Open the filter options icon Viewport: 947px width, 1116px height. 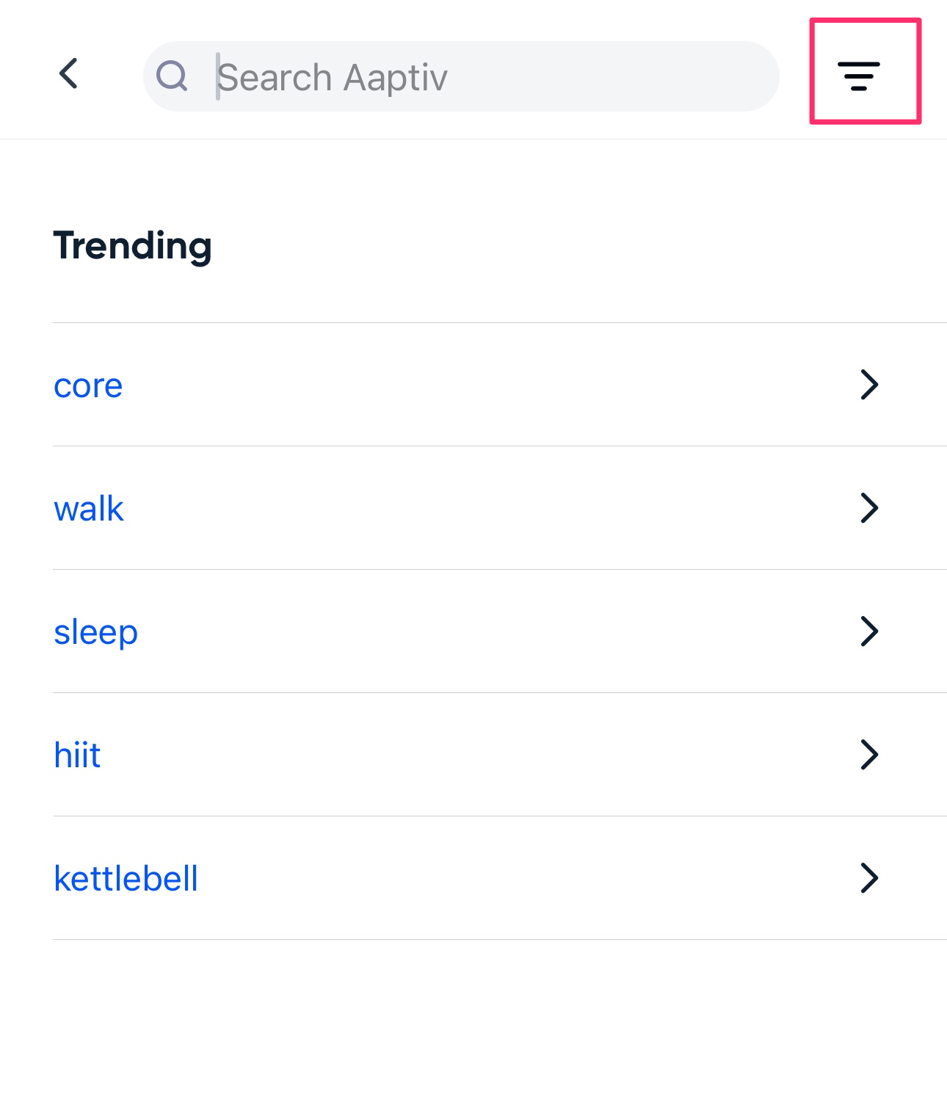859,76
